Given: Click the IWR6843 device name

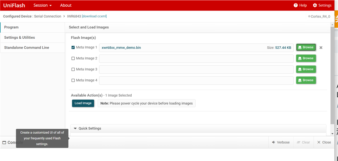Looking at the screenshot, I should pyautogui.click(x=74, y=17).
